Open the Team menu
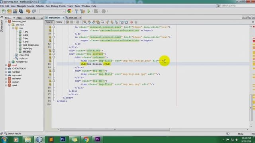The width and height of the screenshot is (255, 143). coord(70,6)
